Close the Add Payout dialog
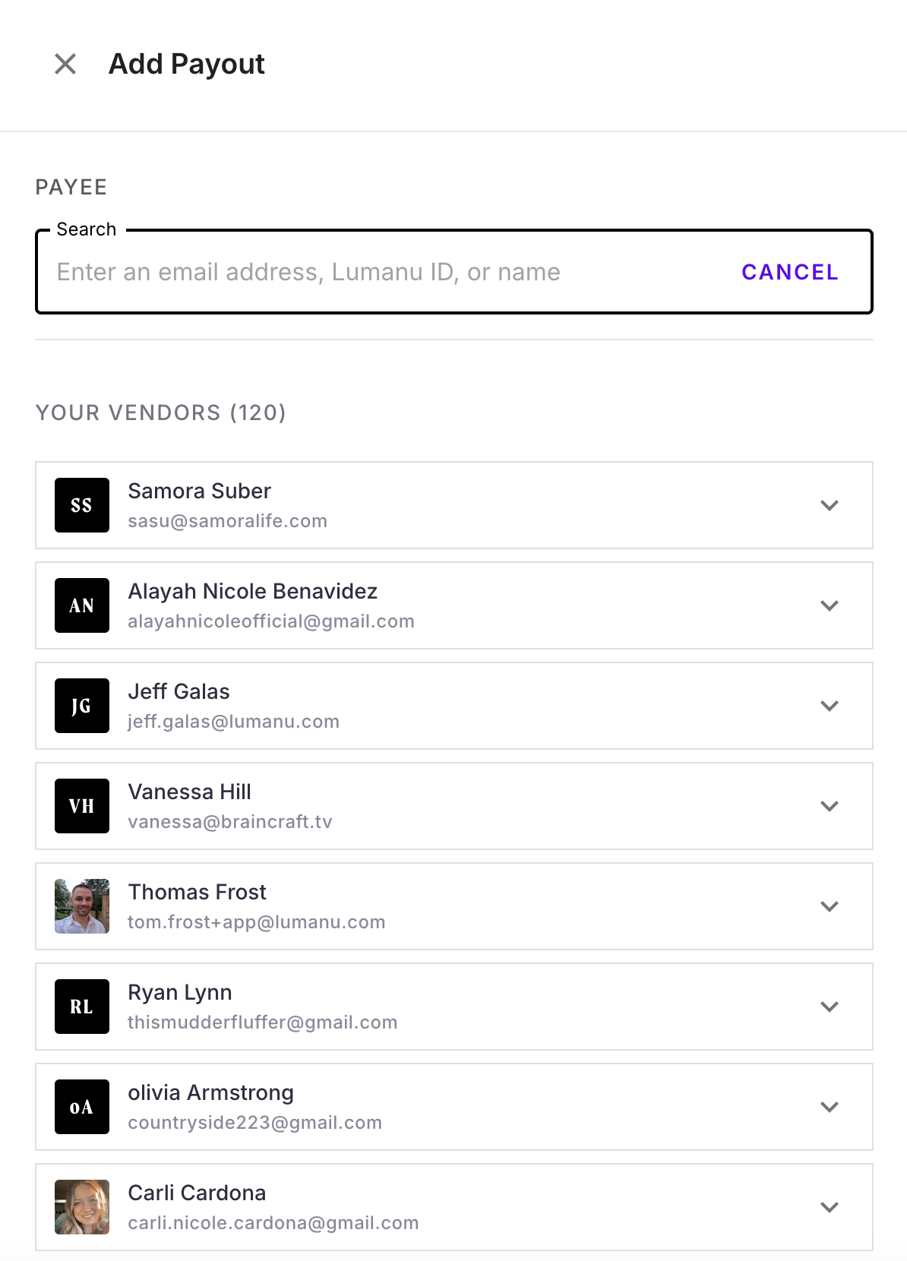Viewport: 907px width, 1261px height. (66, 65)
